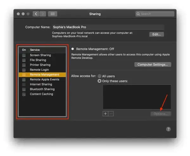This screenshot has width=190, height=156.
Task: Enable the Printer Sharing checkbox
Action: tap(24, 65)
